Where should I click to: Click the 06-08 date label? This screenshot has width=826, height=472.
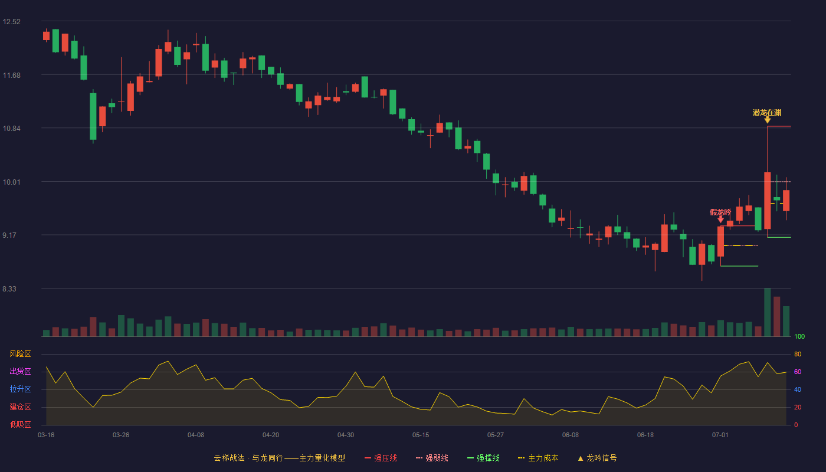pos(571,435)
